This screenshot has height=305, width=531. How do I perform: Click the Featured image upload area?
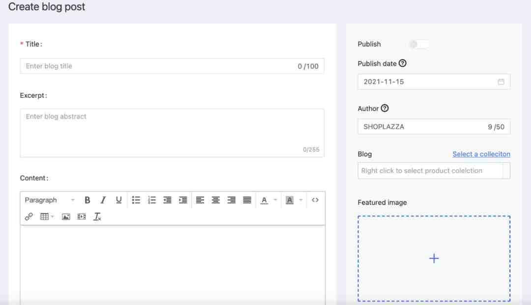434,259
